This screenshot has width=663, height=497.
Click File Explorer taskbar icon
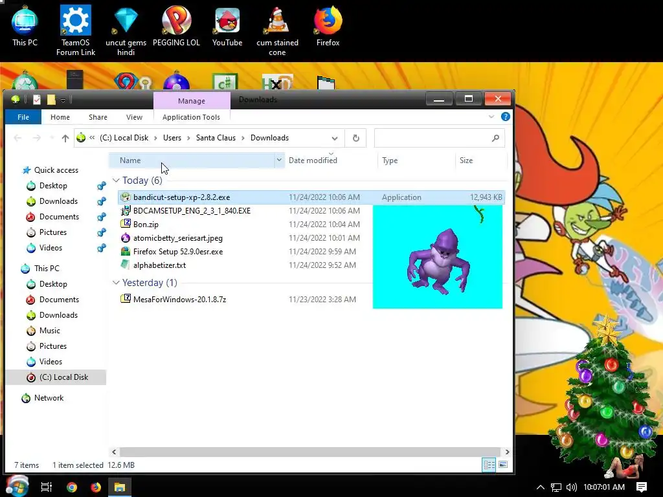point(120,487)
